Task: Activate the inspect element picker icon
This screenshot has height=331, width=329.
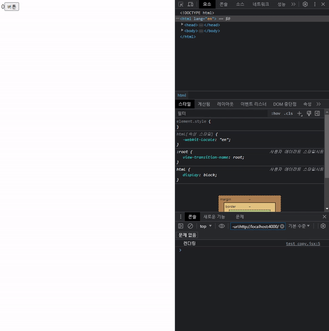Action: 181,4
